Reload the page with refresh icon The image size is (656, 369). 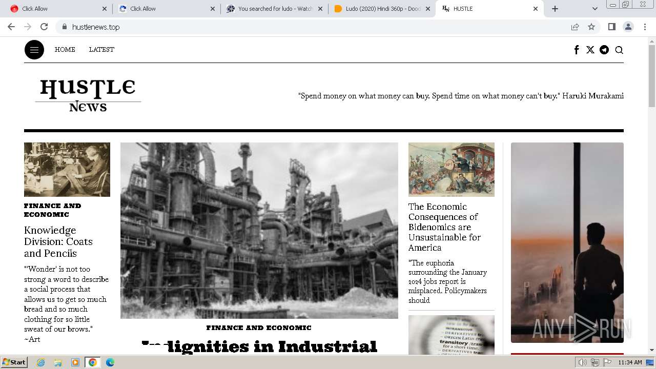44,27
